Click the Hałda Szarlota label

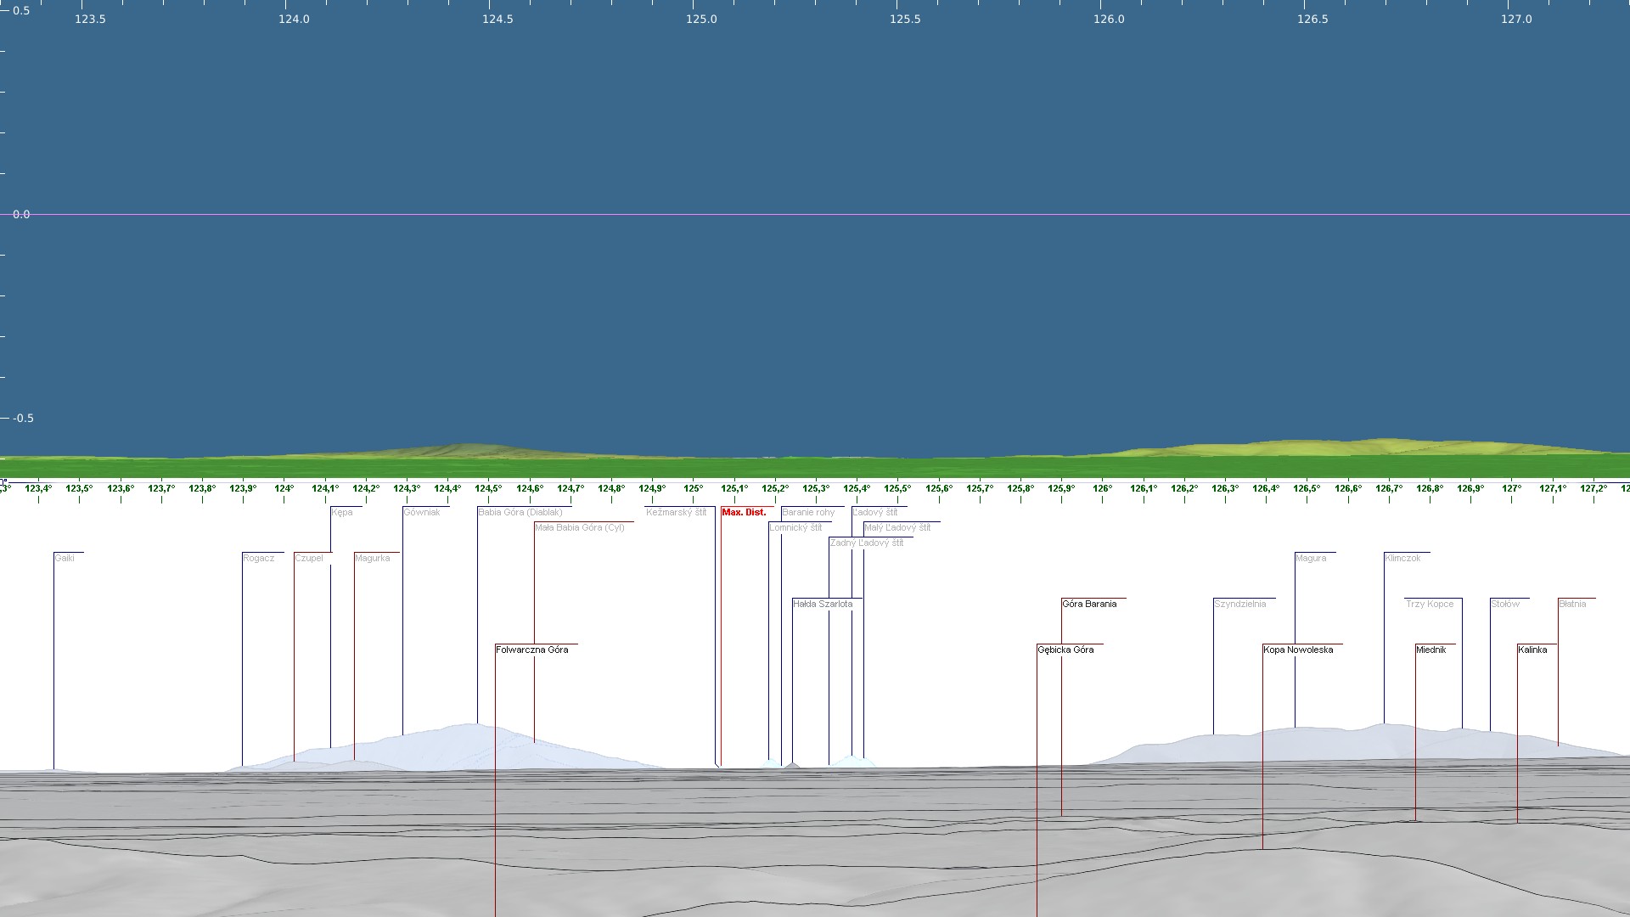pos(823,604)
